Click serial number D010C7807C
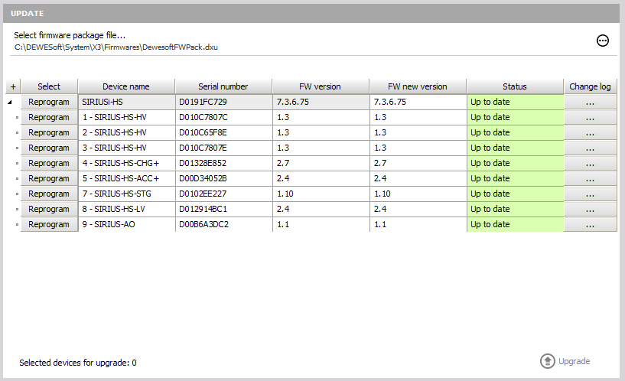625x381 pixels. (x=223, y=117)
